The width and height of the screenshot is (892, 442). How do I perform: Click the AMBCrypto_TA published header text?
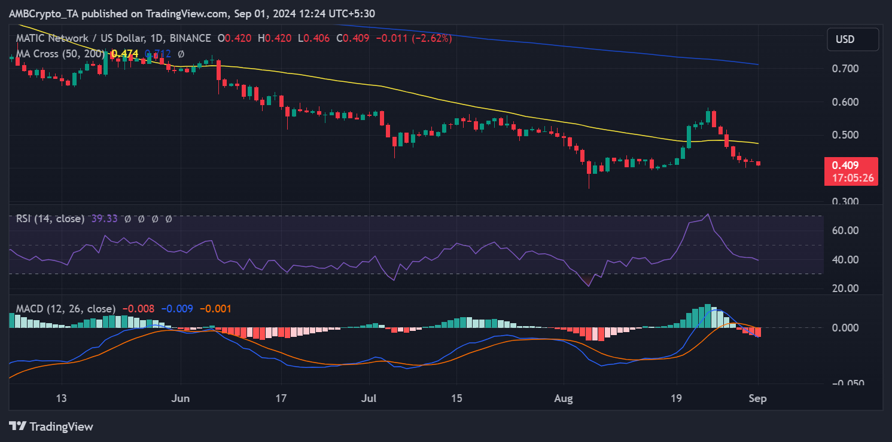192,13
